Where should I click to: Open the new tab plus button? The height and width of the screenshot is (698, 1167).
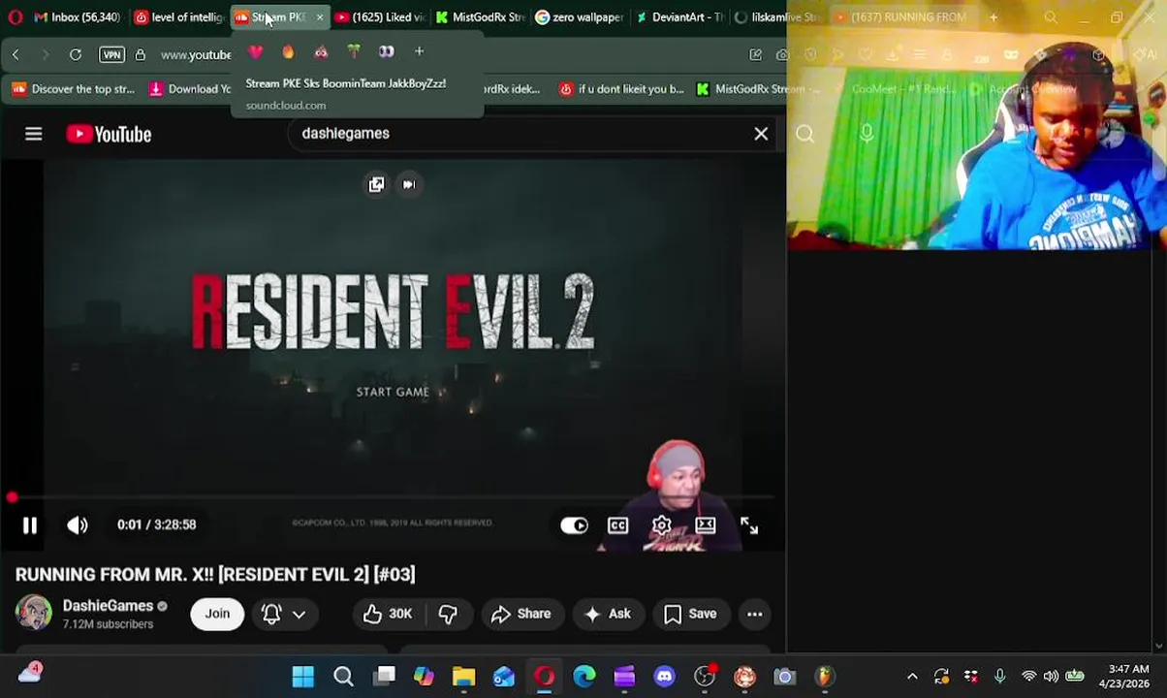coord(994,17)
